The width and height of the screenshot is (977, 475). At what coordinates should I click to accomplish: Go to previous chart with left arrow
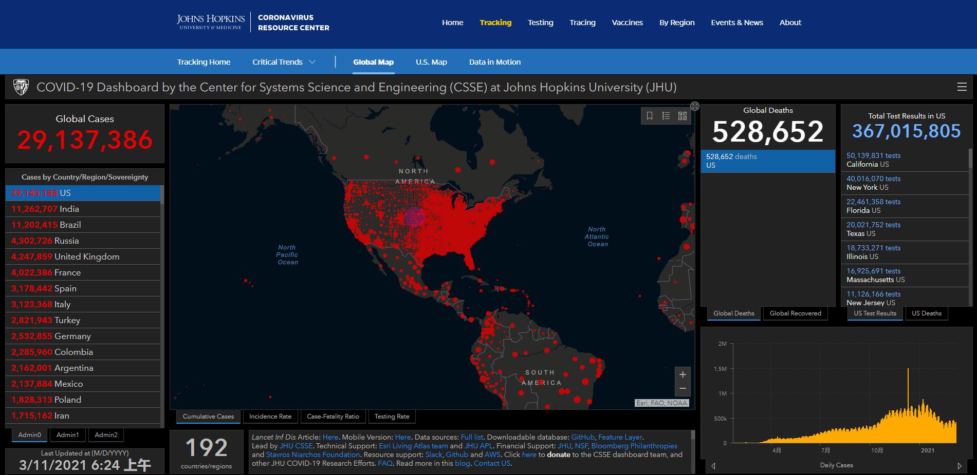point(713,466)
